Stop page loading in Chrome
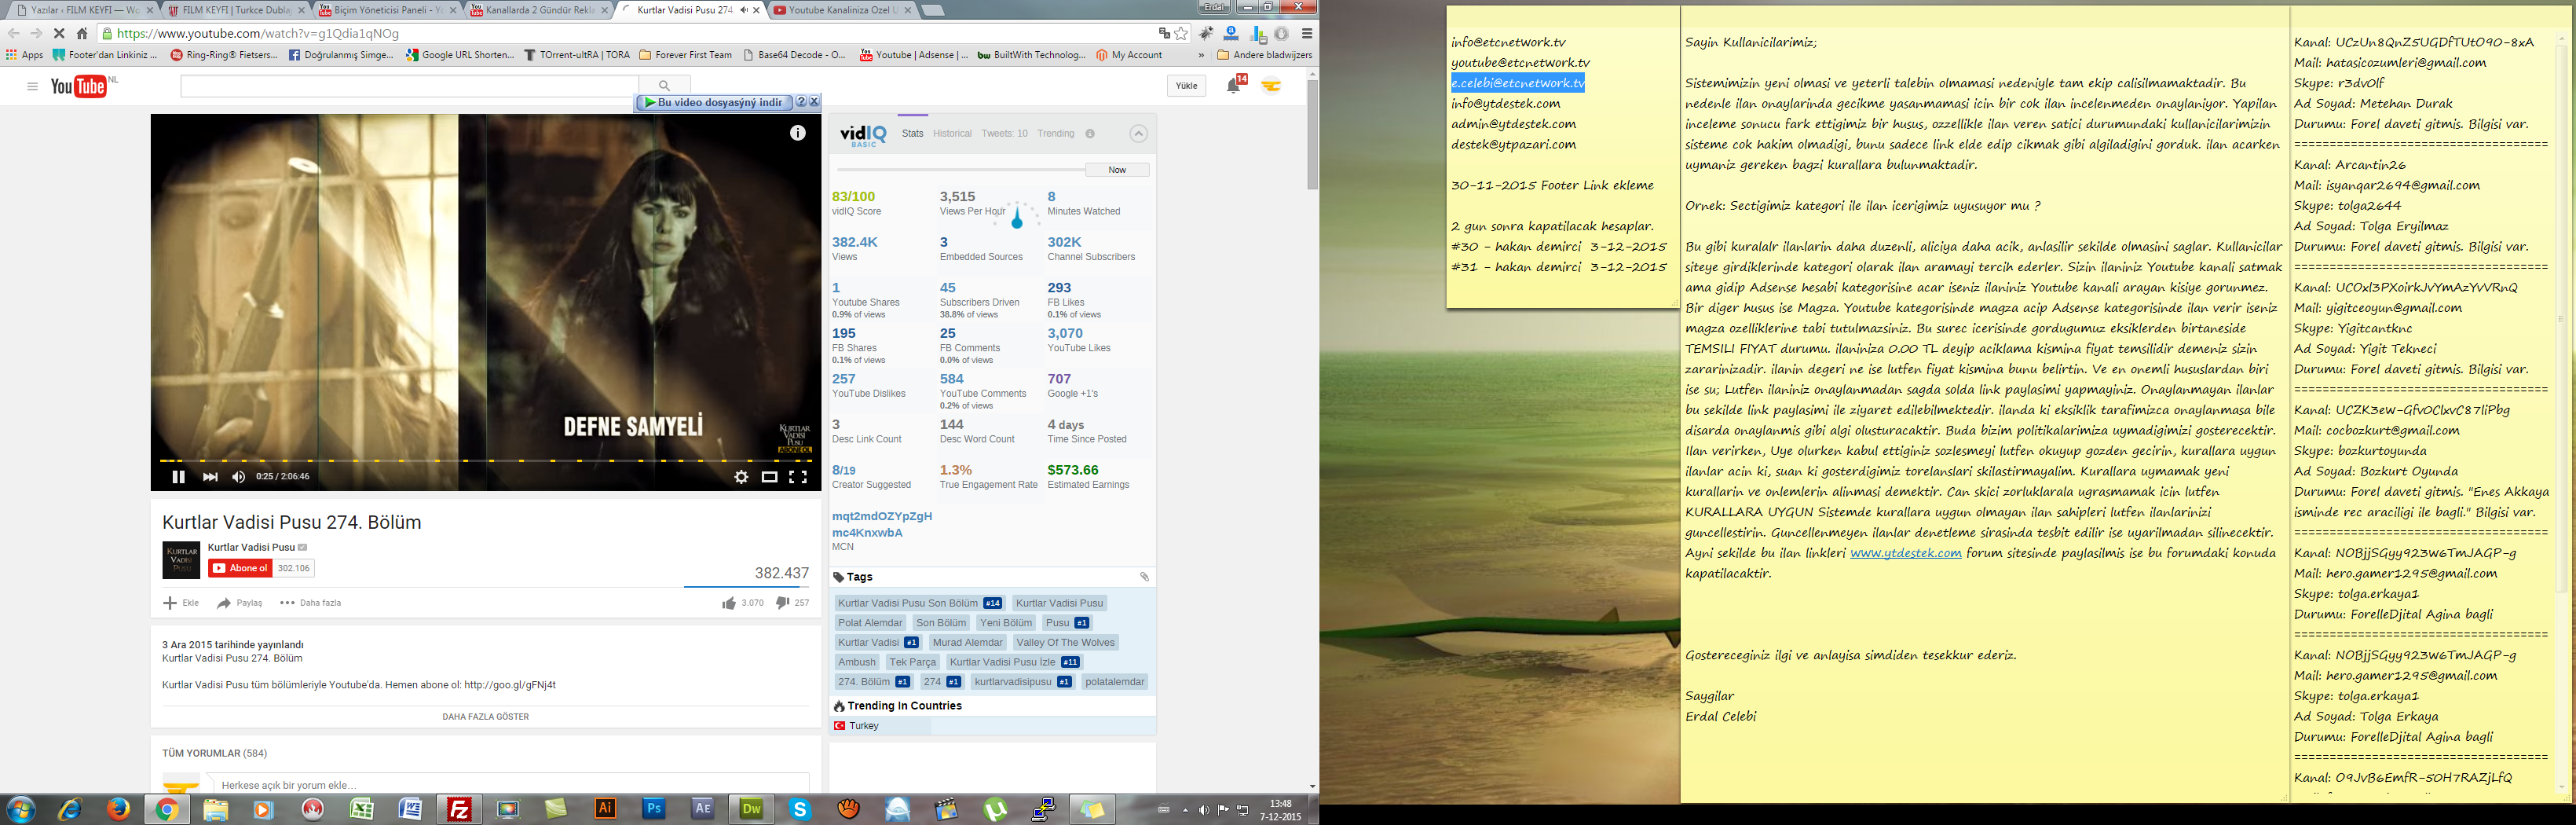This screenshot has height=825, width=2576. [59, 33]
